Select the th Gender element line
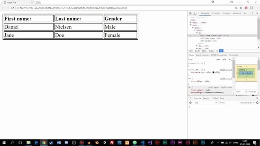The height and width of the screenshot is (146, 260). (x=208, y=41)
